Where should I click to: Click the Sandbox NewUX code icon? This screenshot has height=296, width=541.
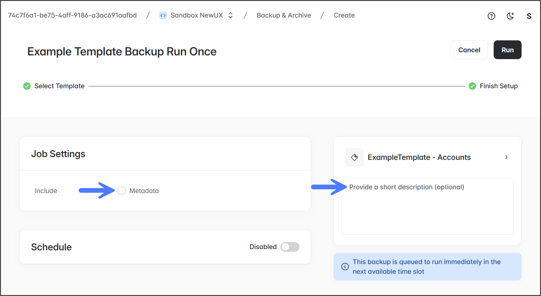tap(163, 15)
